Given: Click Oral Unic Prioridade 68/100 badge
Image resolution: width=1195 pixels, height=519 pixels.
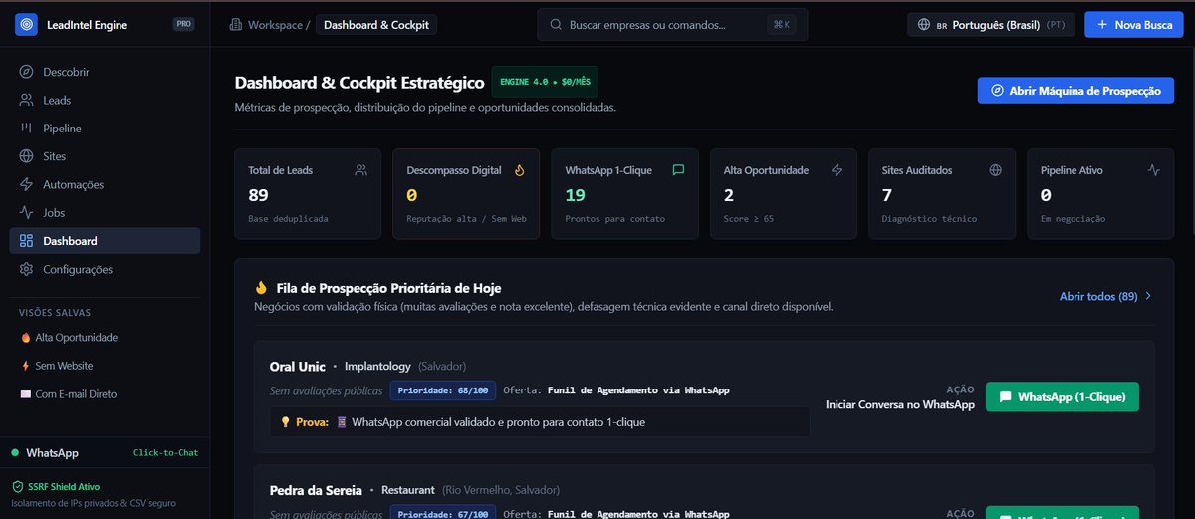Looking at the screenshot, I should click(441, 390).
